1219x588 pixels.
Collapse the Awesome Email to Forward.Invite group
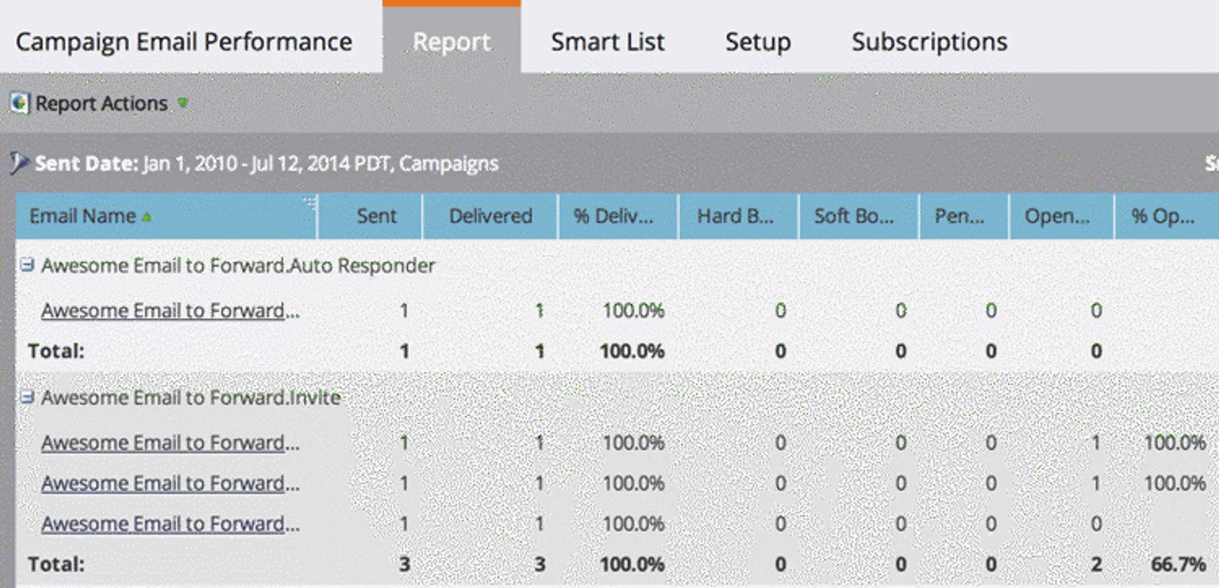click(27, 397)
